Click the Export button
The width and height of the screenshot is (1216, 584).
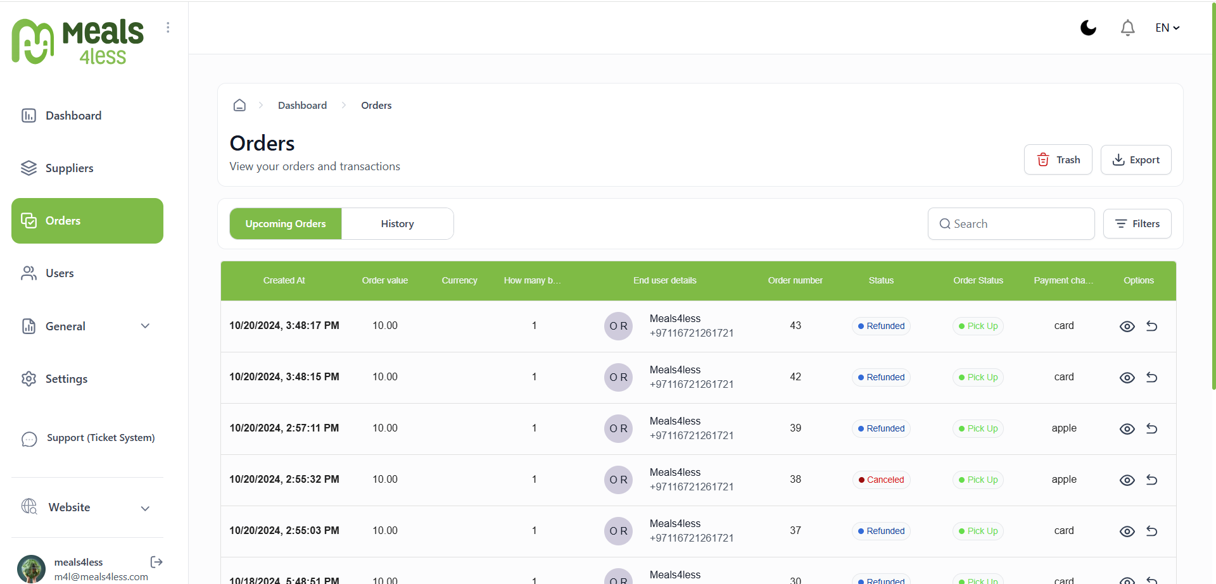(x=1136, y=159)
